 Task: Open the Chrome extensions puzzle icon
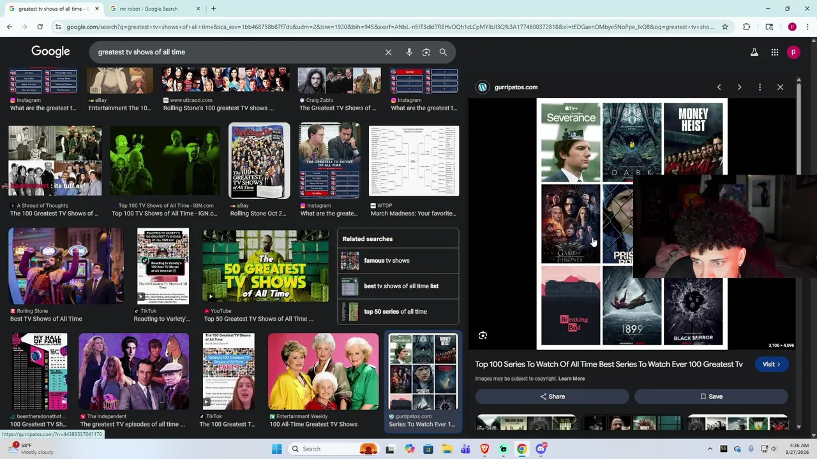(747, 27)
